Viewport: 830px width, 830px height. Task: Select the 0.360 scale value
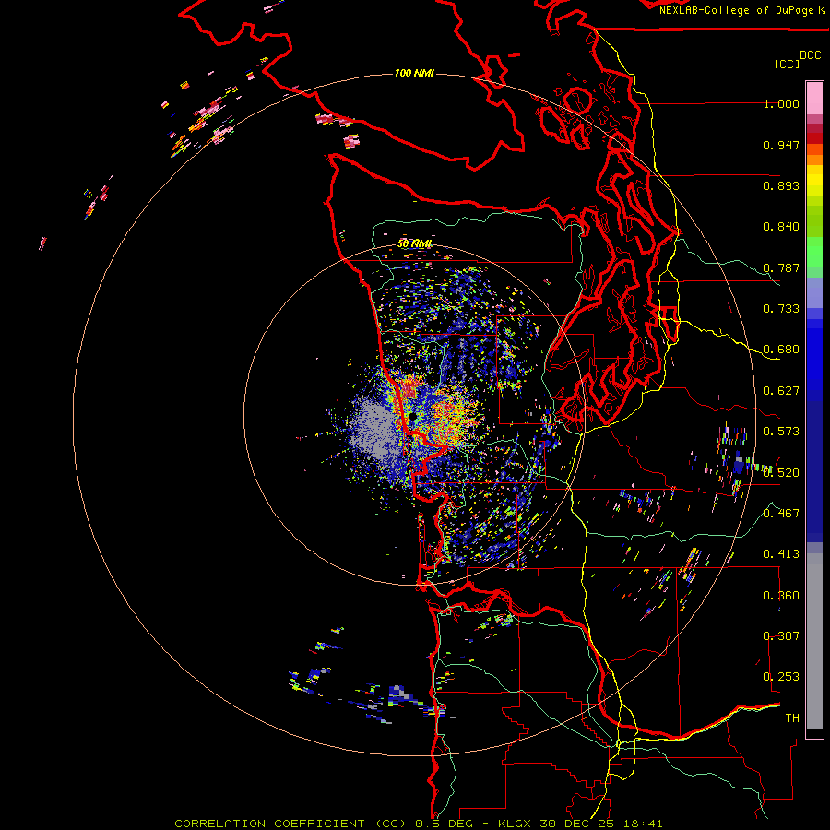(781, 595)
